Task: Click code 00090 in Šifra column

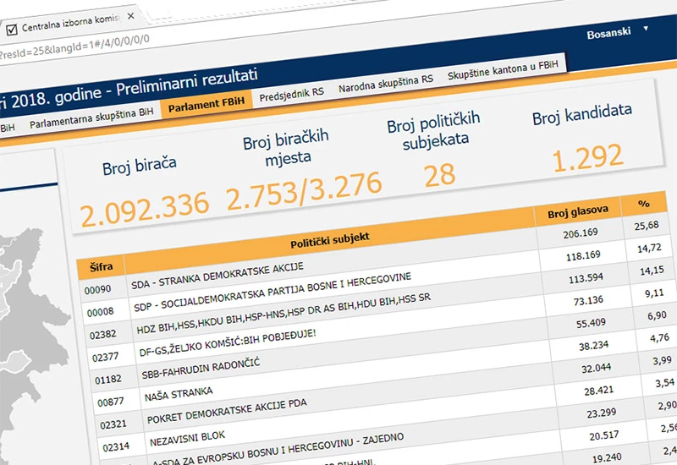Action: pos(97,289)
